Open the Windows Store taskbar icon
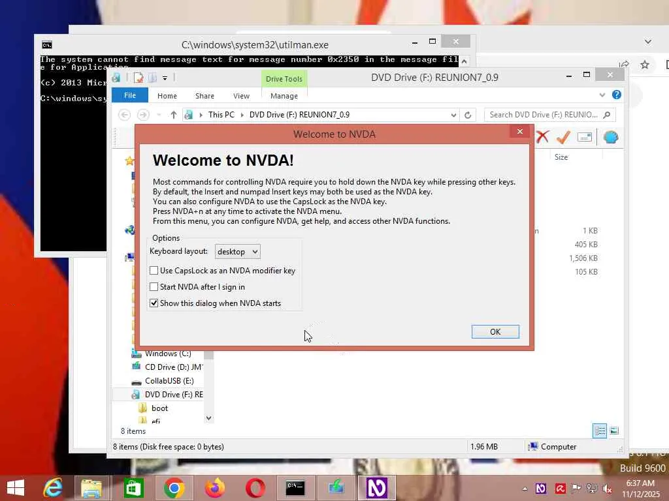Viewport: 669px width, 501px height. (x=133, y=488)
